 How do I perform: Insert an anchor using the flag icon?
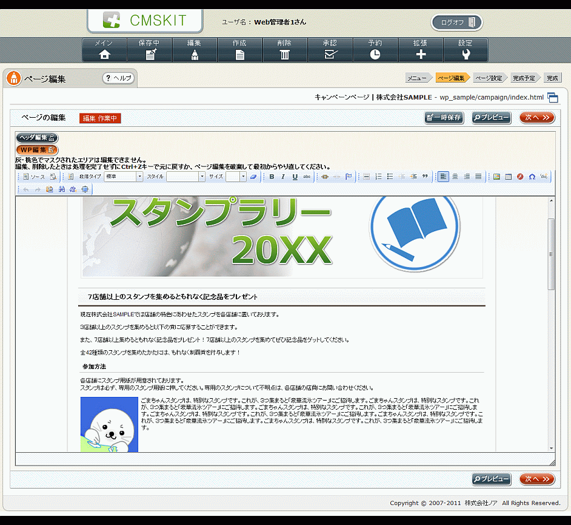pyautogui.click(x=349, y=177)
